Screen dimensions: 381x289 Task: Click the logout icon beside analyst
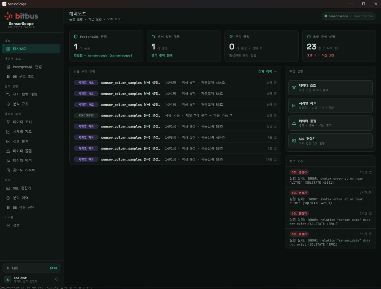coord(56,279)
